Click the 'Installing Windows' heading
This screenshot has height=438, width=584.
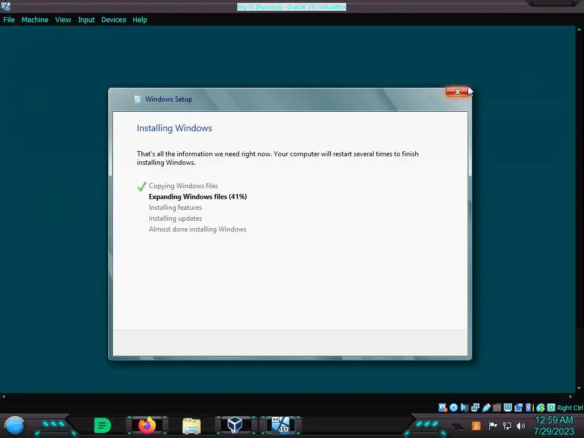click(175, 128)
